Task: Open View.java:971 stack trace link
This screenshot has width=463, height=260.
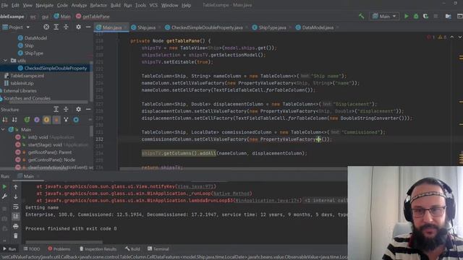Action: coord(196,186)
